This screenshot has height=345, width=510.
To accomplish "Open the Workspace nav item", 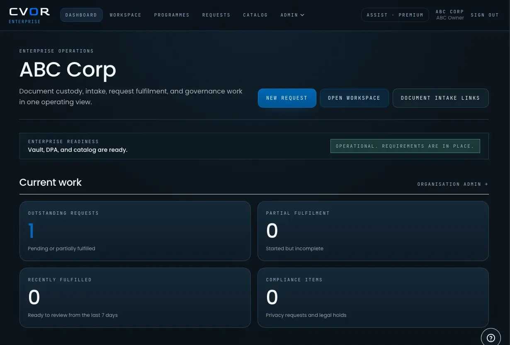I will (126, 15).
